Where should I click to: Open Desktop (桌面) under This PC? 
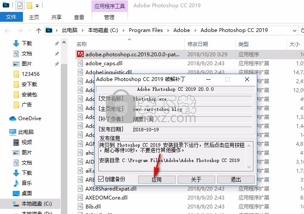(x=27, y=193)
